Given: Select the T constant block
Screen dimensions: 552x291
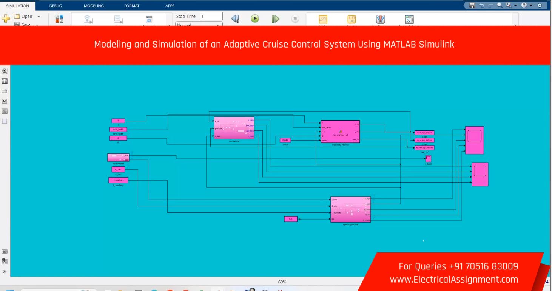Looking at the screenshot, I should point(118,121).
